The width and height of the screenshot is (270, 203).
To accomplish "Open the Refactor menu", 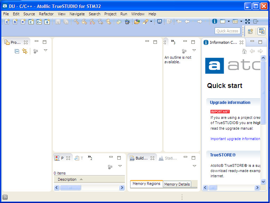I will point(46,14).
